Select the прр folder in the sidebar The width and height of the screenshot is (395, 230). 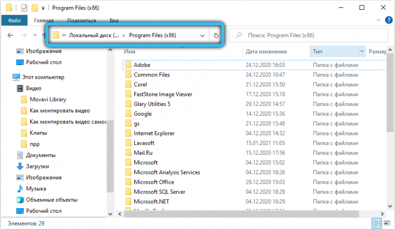pos(31,144)
